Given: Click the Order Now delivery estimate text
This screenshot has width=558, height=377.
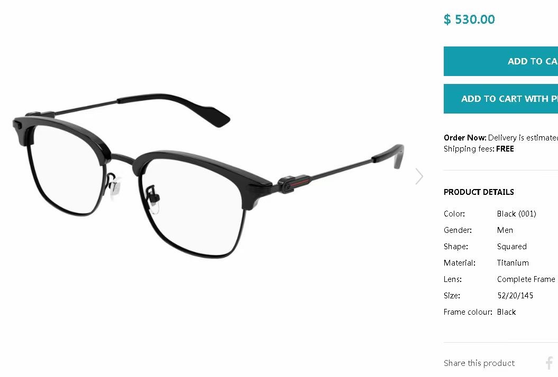Looking at the screenshot, I should pyautogui.click(x=501, y=138).
